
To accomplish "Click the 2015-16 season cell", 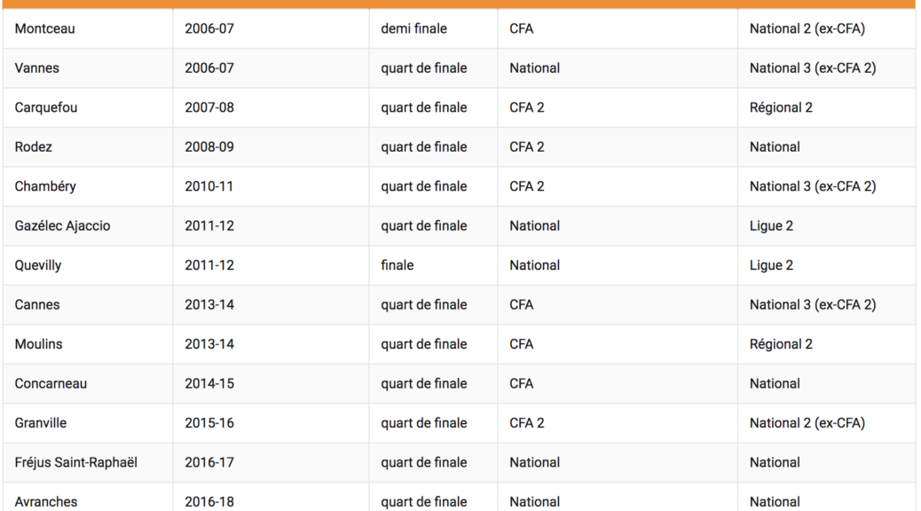I will (209, 423).
